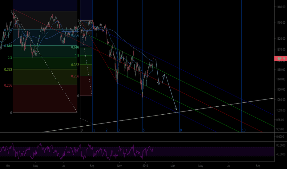Image resolution: width=287 pixels, height=169 pixels.
Task: Select the 80.0000 RSI scale label
Action: click(281, 145)
